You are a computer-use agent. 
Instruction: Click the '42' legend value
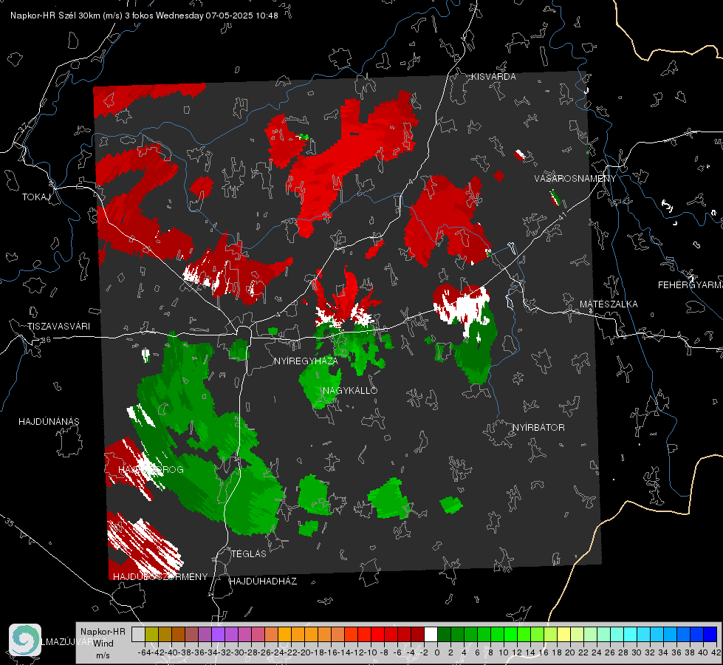[x=716, y=652]
